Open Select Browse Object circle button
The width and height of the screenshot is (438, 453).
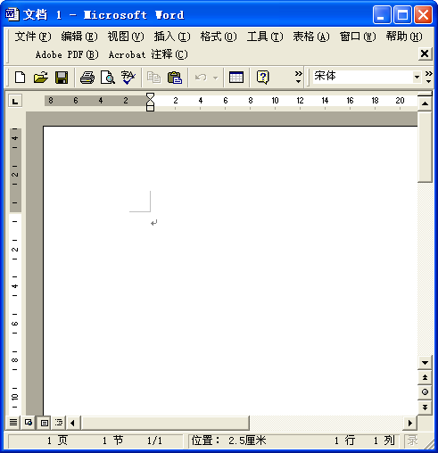(425, 391)
